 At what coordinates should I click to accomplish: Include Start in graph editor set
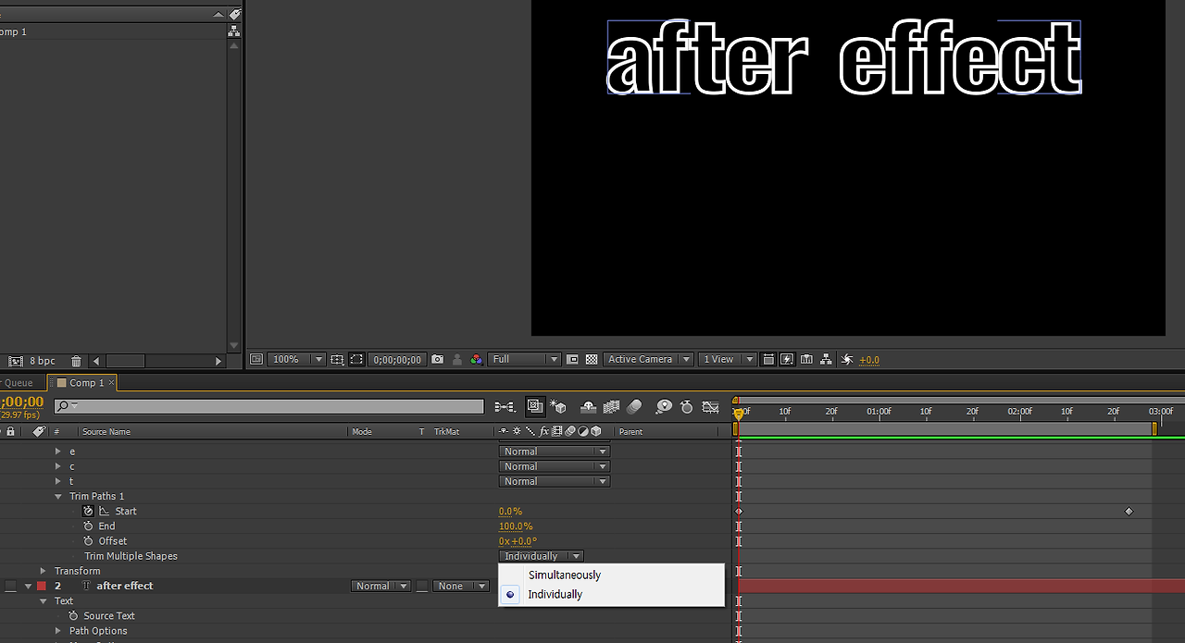click(104, 511)
